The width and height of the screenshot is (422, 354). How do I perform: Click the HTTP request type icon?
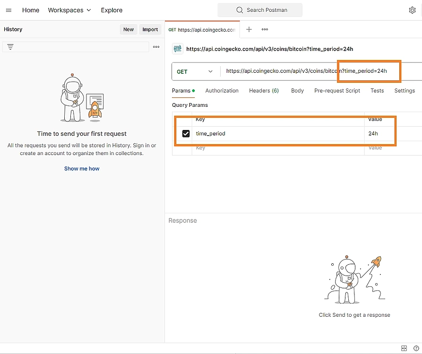[x=178, y=49]
